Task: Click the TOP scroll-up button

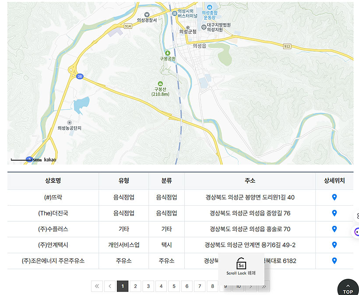Action: pyautogui.click(x=348, y=288)
